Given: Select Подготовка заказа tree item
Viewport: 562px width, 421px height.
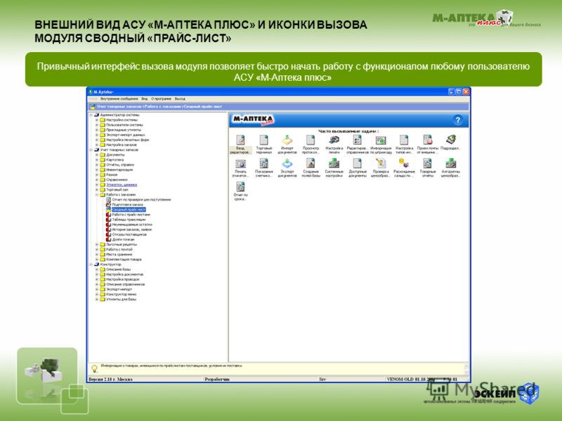Looking at the screenshot, I should point(127,205).
